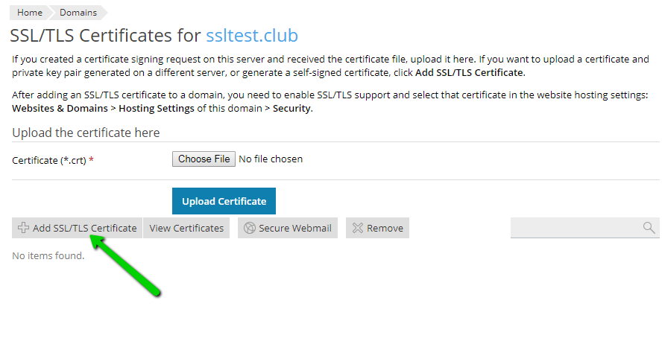Open View Certificates
This screenshot has height=344, width=662.
[186, 229]
